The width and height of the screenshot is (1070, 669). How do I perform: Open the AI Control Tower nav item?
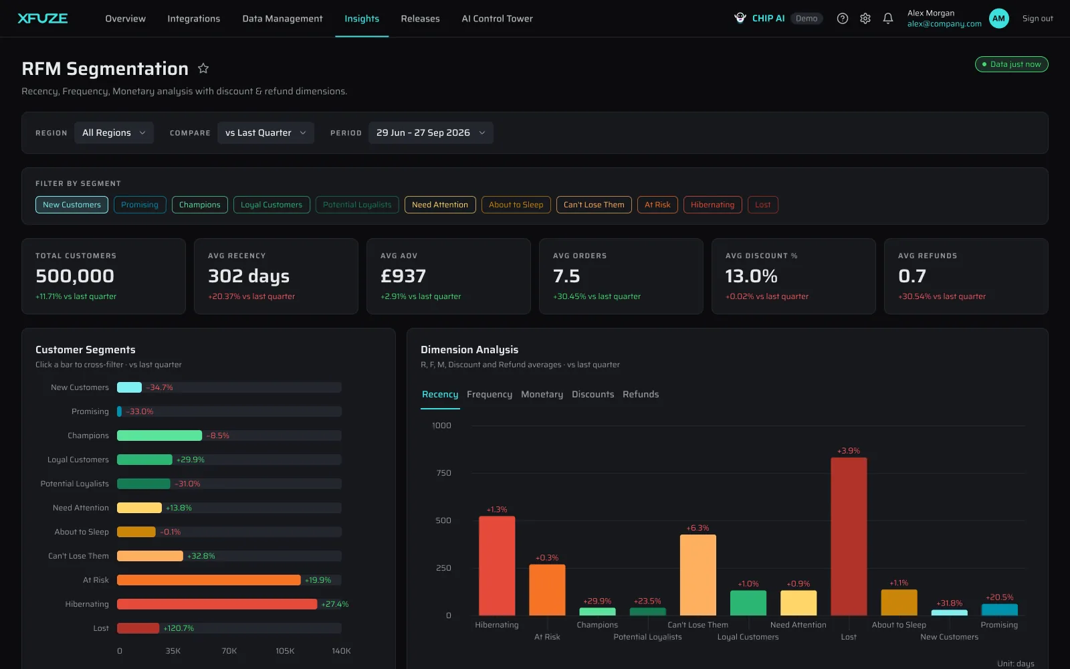497,19
